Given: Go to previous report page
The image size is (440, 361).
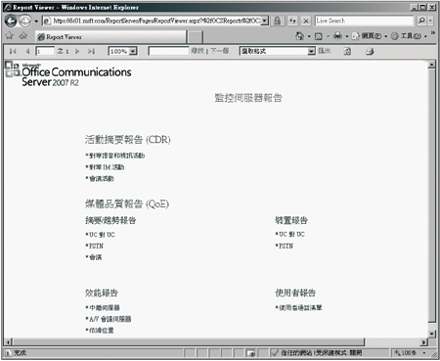Looking at the screenshot, I should (x=27, y=51).
